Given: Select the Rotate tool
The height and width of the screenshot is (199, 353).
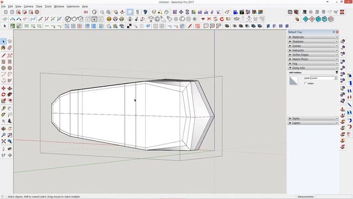Looking at the screenshot, I should tap(3, 95).
